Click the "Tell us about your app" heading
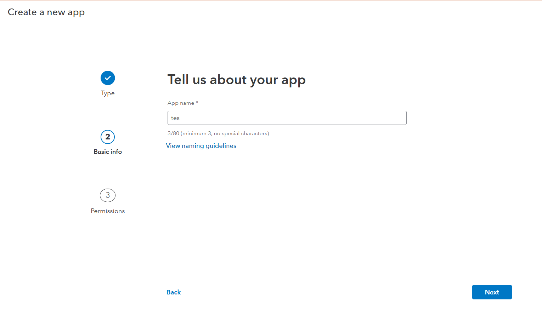 pos(236,80)
